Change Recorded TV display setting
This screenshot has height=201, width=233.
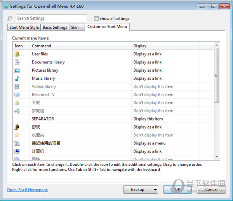[x=153, y=94]
